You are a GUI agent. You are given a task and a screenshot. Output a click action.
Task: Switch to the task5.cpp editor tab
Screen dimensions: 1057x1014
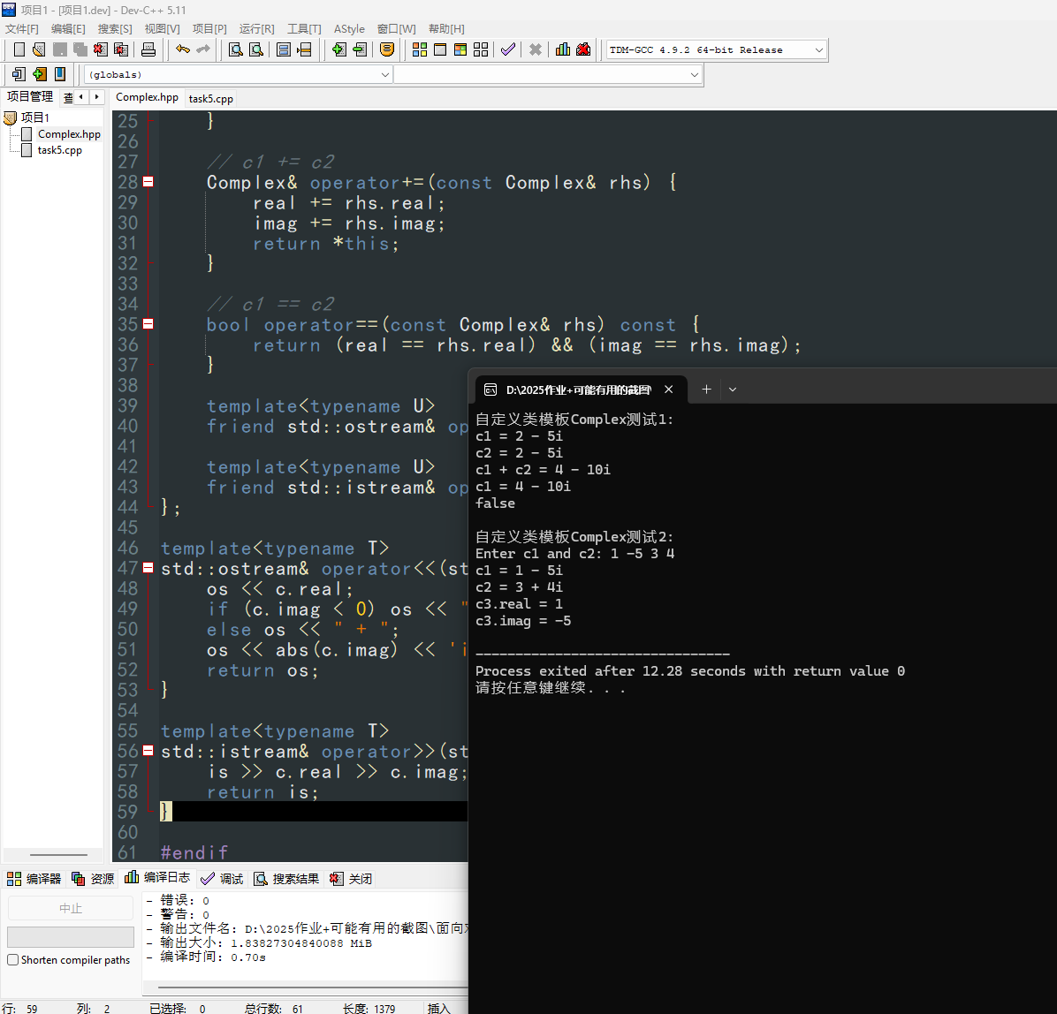click(211, 98)
